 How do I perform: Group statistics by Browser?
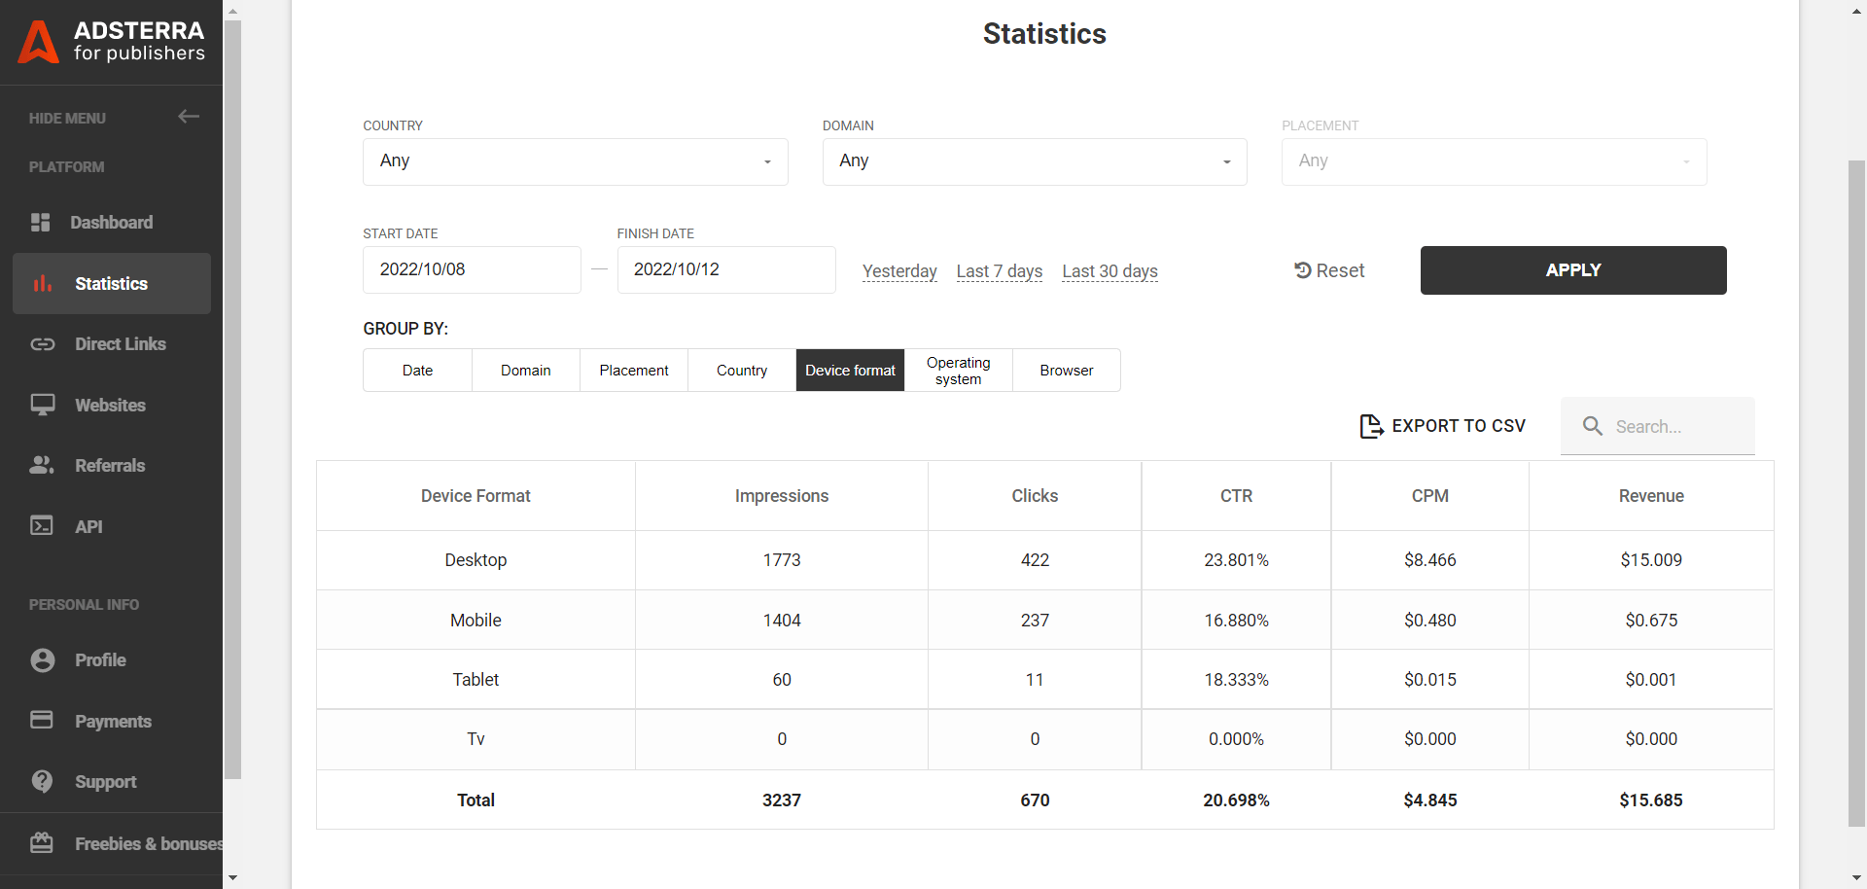pyautogui.click(x=1066, y=371)
